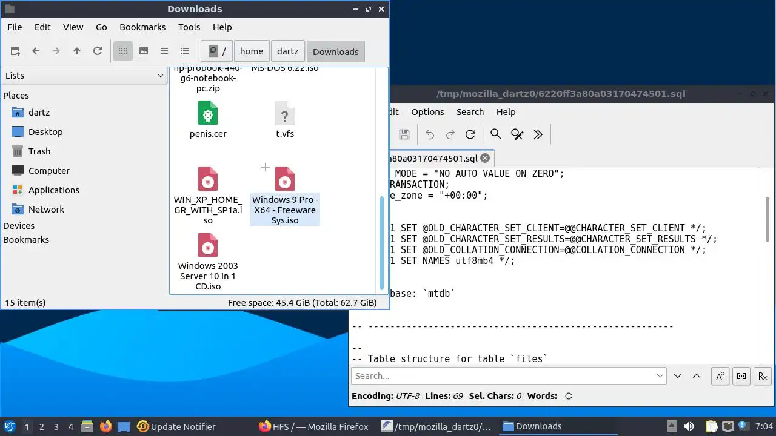Launch Firefox from taskbar quick launch
Image resolution: width=776 pixels, height=436 pixels.
coord(105,426)
